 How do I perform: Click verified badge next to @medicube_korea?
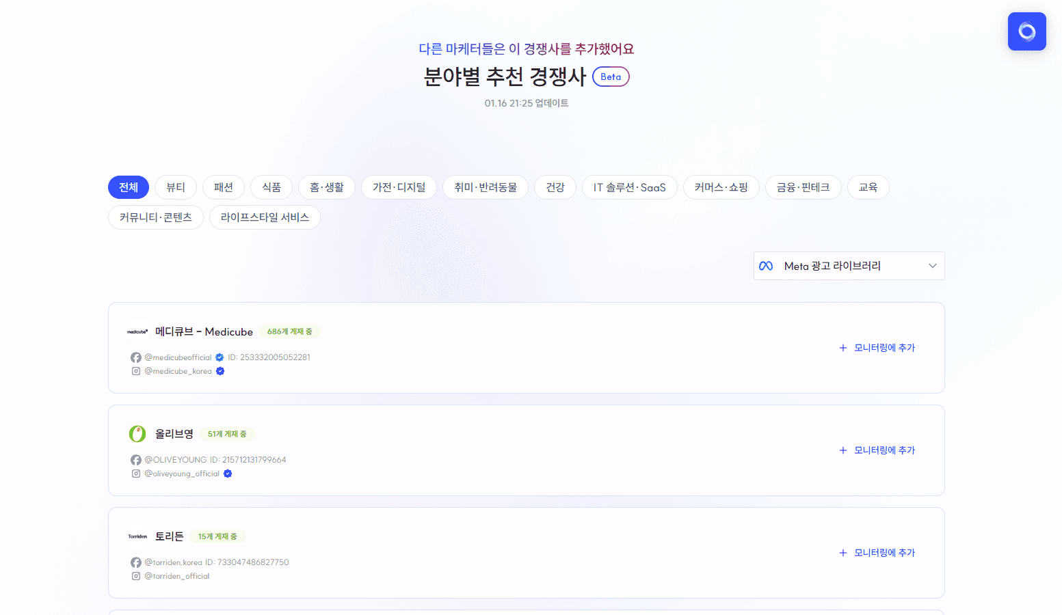coord(220,371)
